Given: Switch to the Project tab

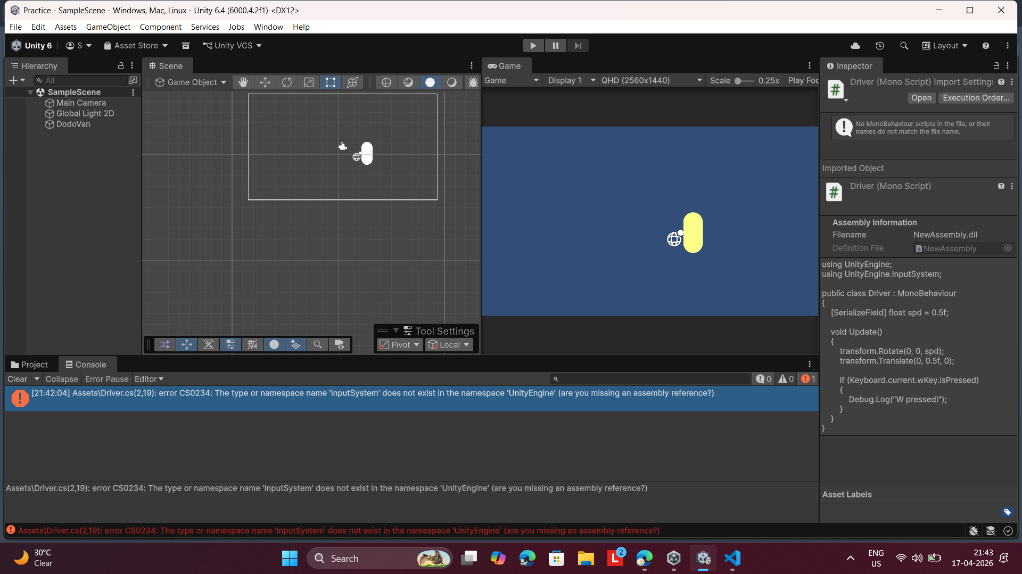Looking at the screenshot, I should [x=29, y=365].
